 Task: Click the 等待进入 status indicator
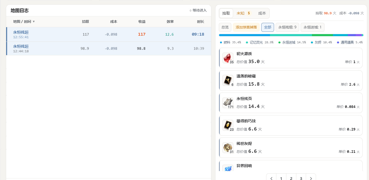(198, 11)
